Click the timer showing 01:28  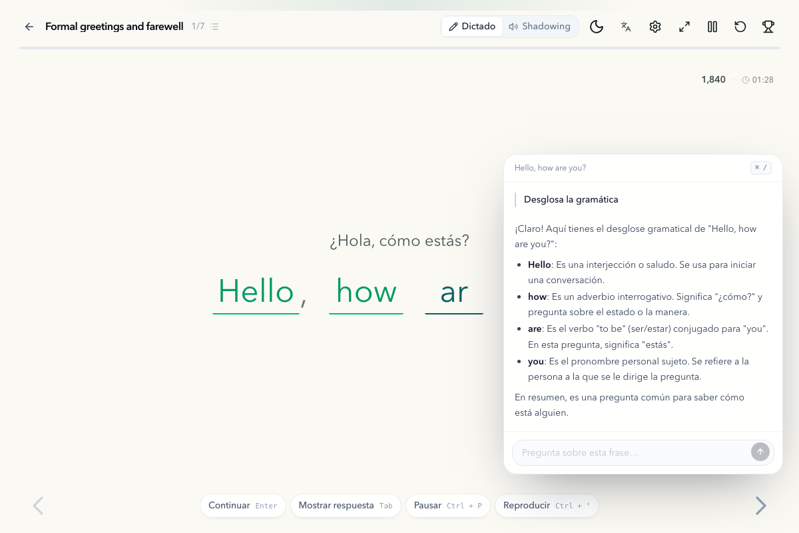tap(758, 79)
